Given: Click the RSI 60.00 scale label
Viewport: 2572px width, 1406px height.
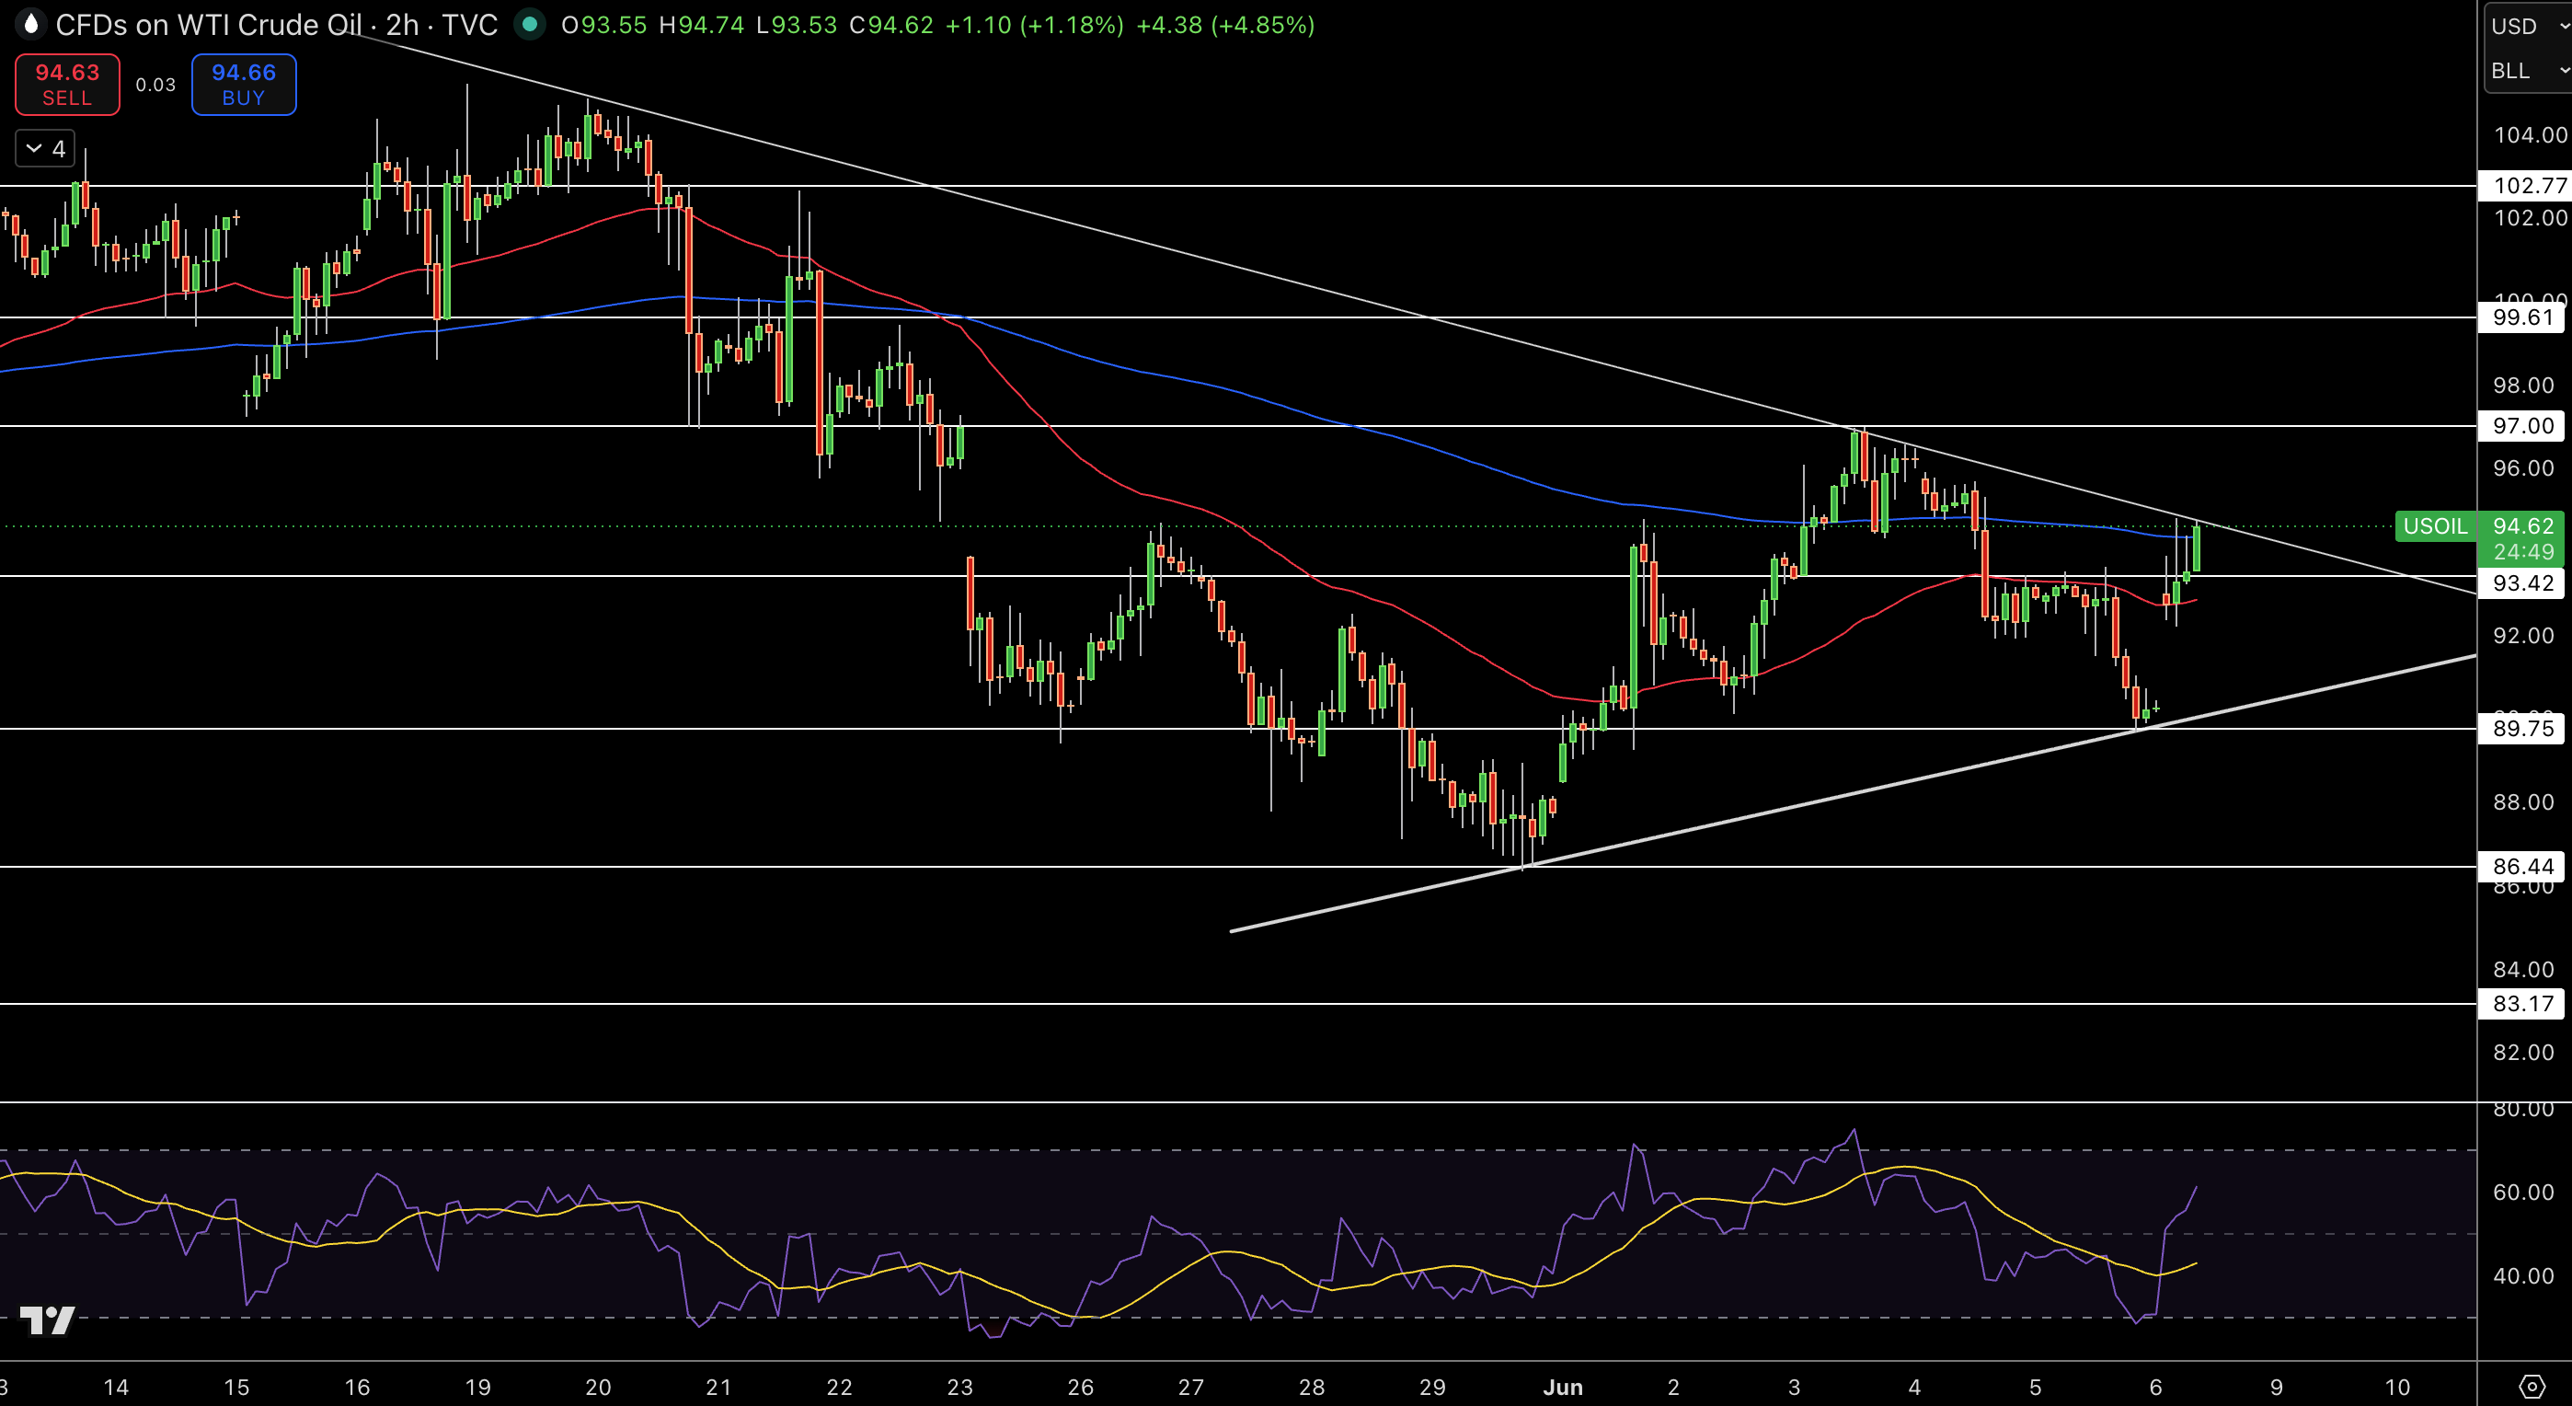Looking at the screenshot, I should coord(2522,1193).
